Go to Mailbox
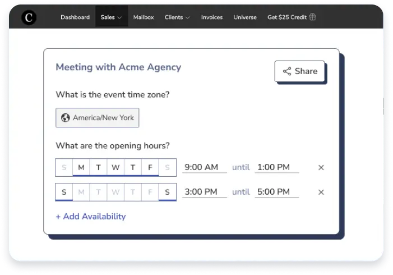The height and width of the screenshot is (275, 393). pos(144,17)
